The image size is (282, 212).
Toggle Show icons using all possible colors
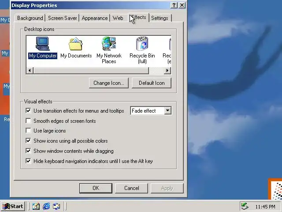click(x=28, y=140)
